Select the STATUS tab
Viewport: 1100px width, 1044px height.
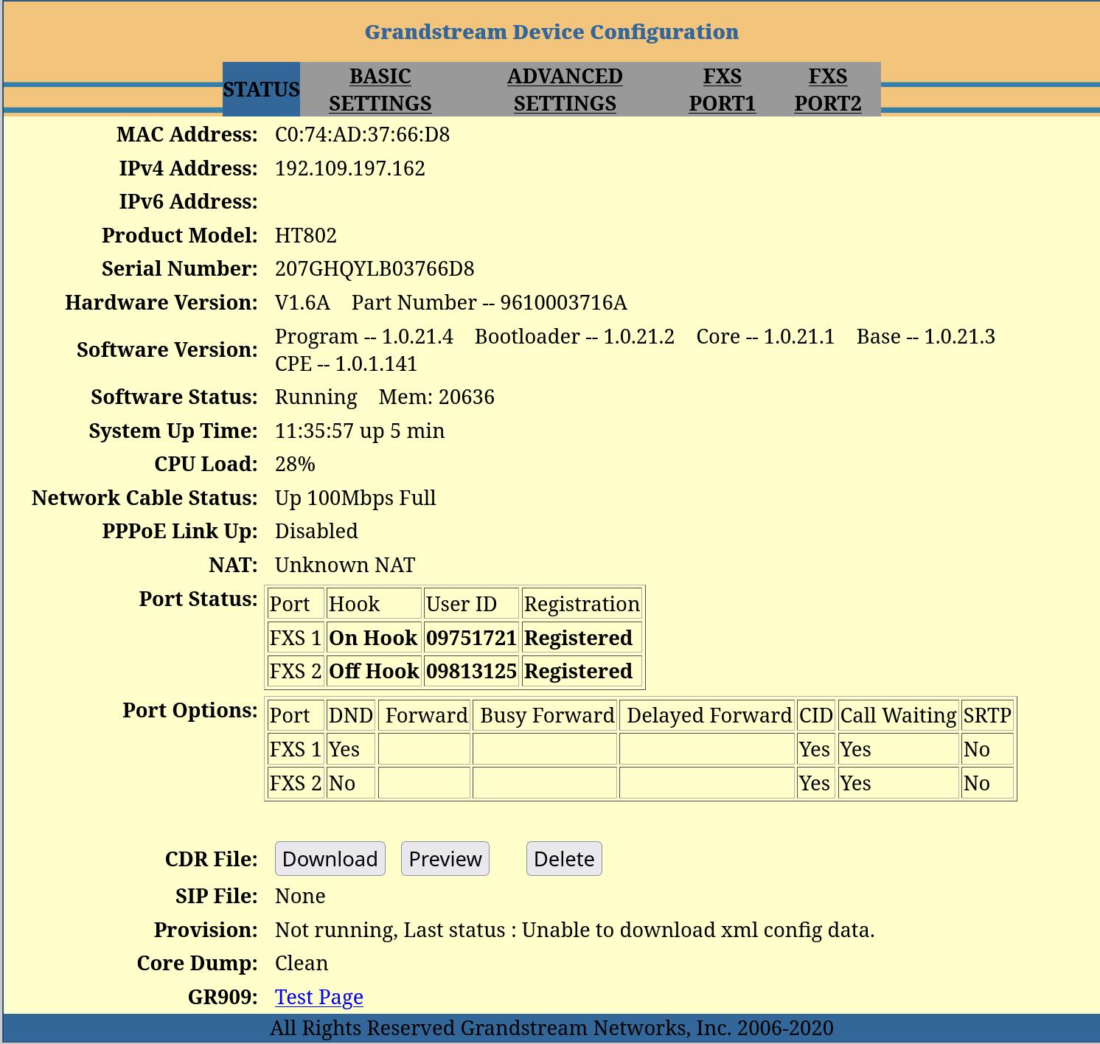261,90
